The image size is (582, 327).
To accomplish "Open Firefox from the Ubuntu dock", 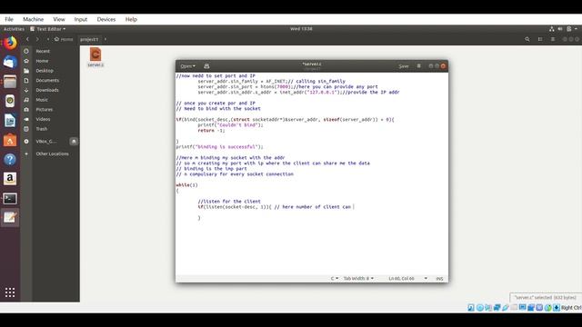I will point(10,43).
